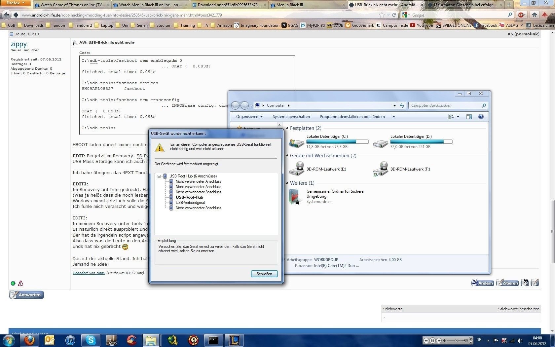
Task: Open Explorer address bar history dropdown
Action: click(x=394, y=106)
